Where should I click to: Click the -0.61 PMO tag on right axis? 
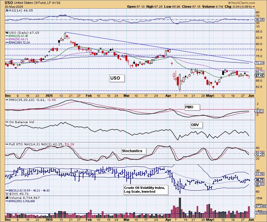(260, 111)
